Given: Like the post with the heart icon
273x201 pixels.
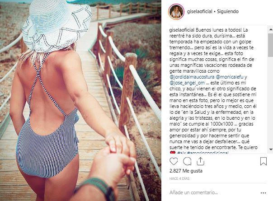Looking at the screenshot, I should coord(174,161).
